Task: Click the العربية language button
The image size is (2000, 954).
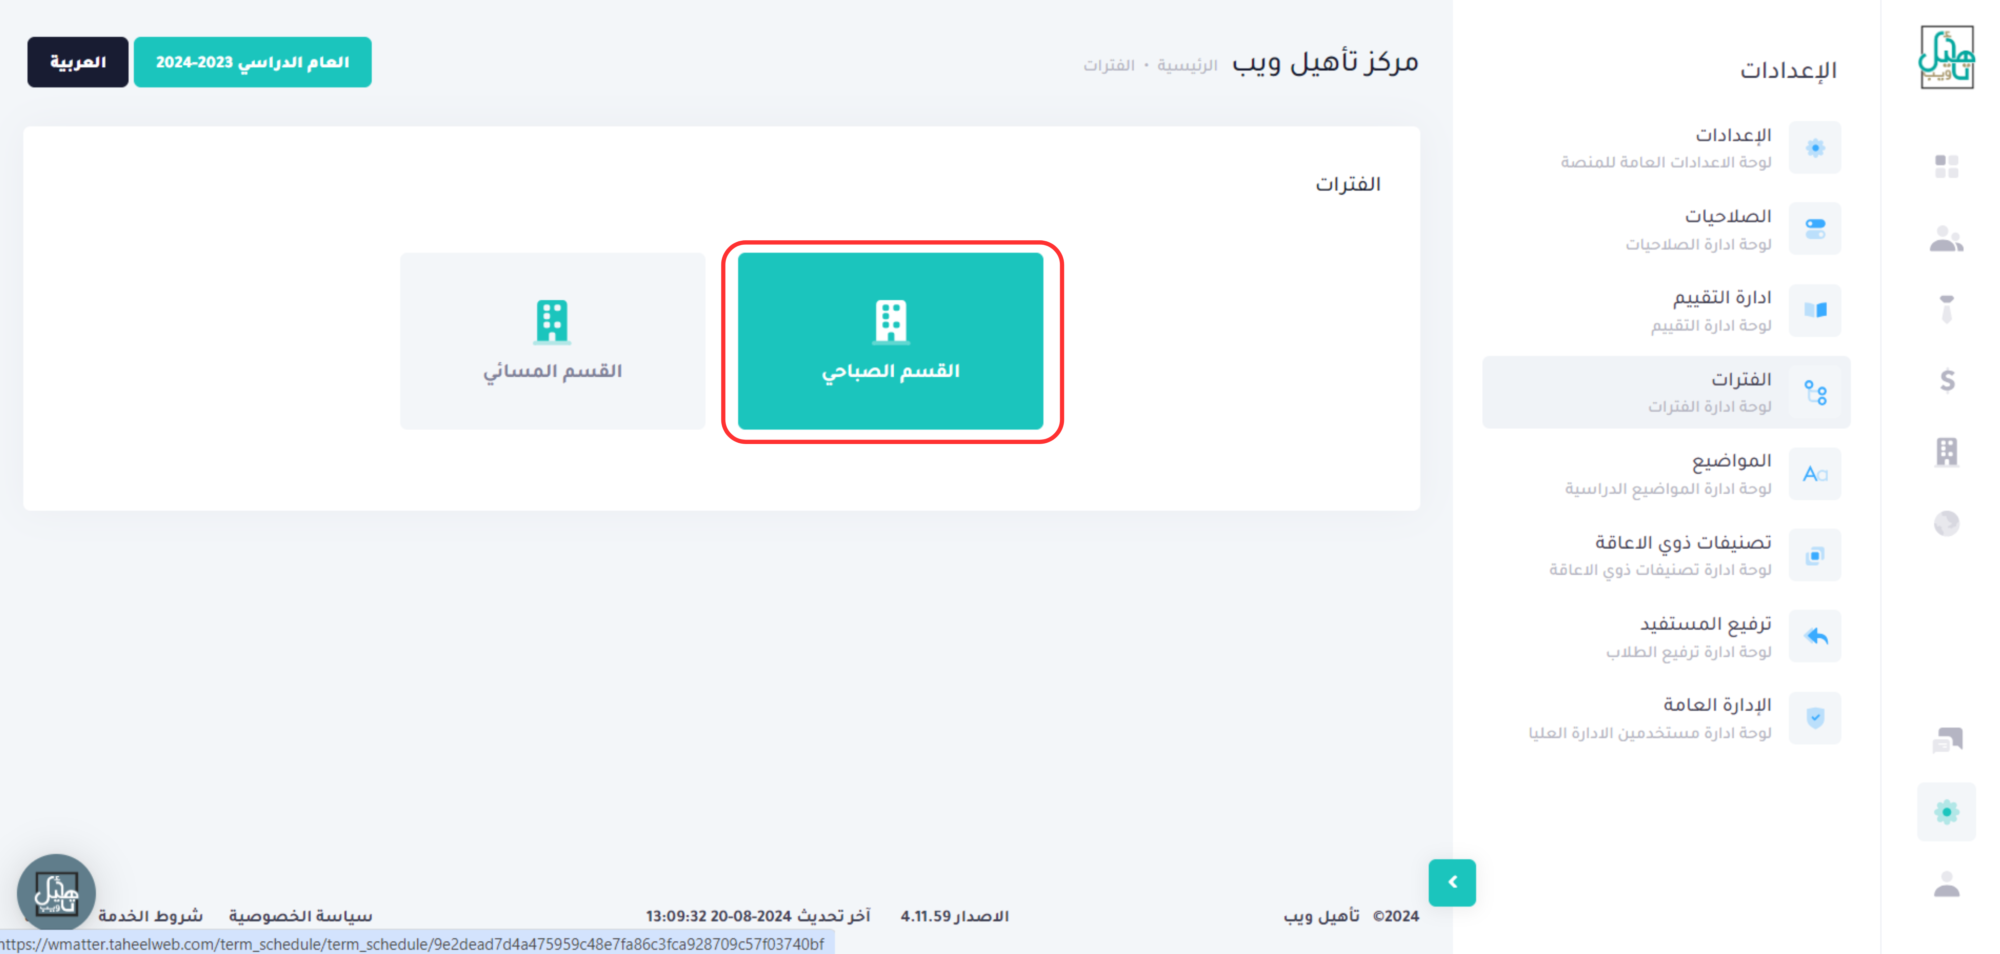Action: (78, 62)
